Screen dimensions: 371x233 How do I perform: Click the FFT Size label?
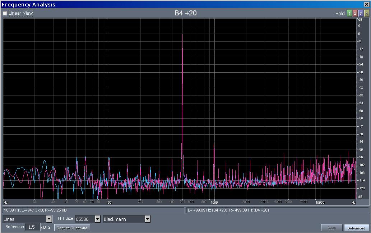point(65,218)
